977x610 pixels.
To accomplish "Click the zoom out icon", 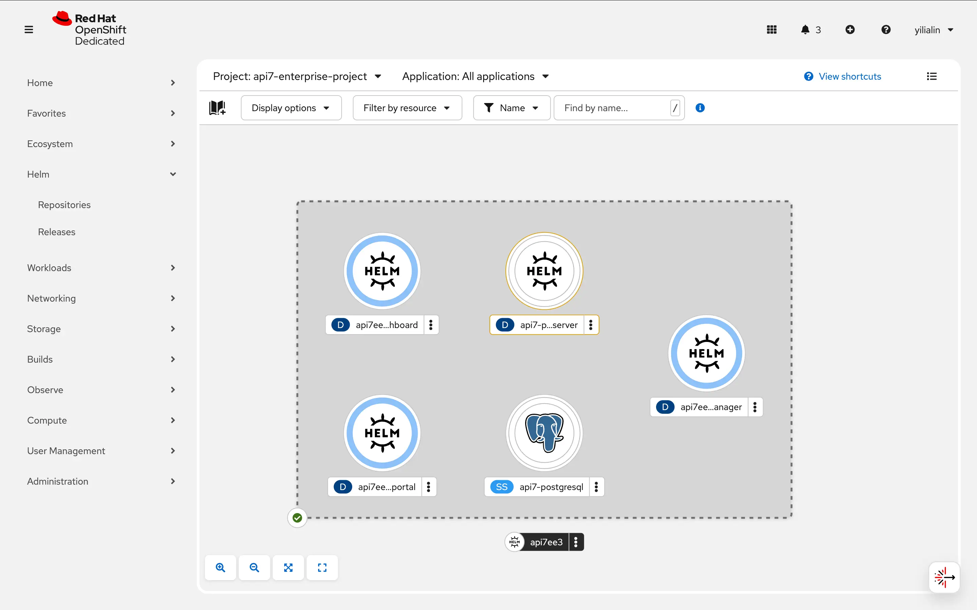I will (254, 568).
